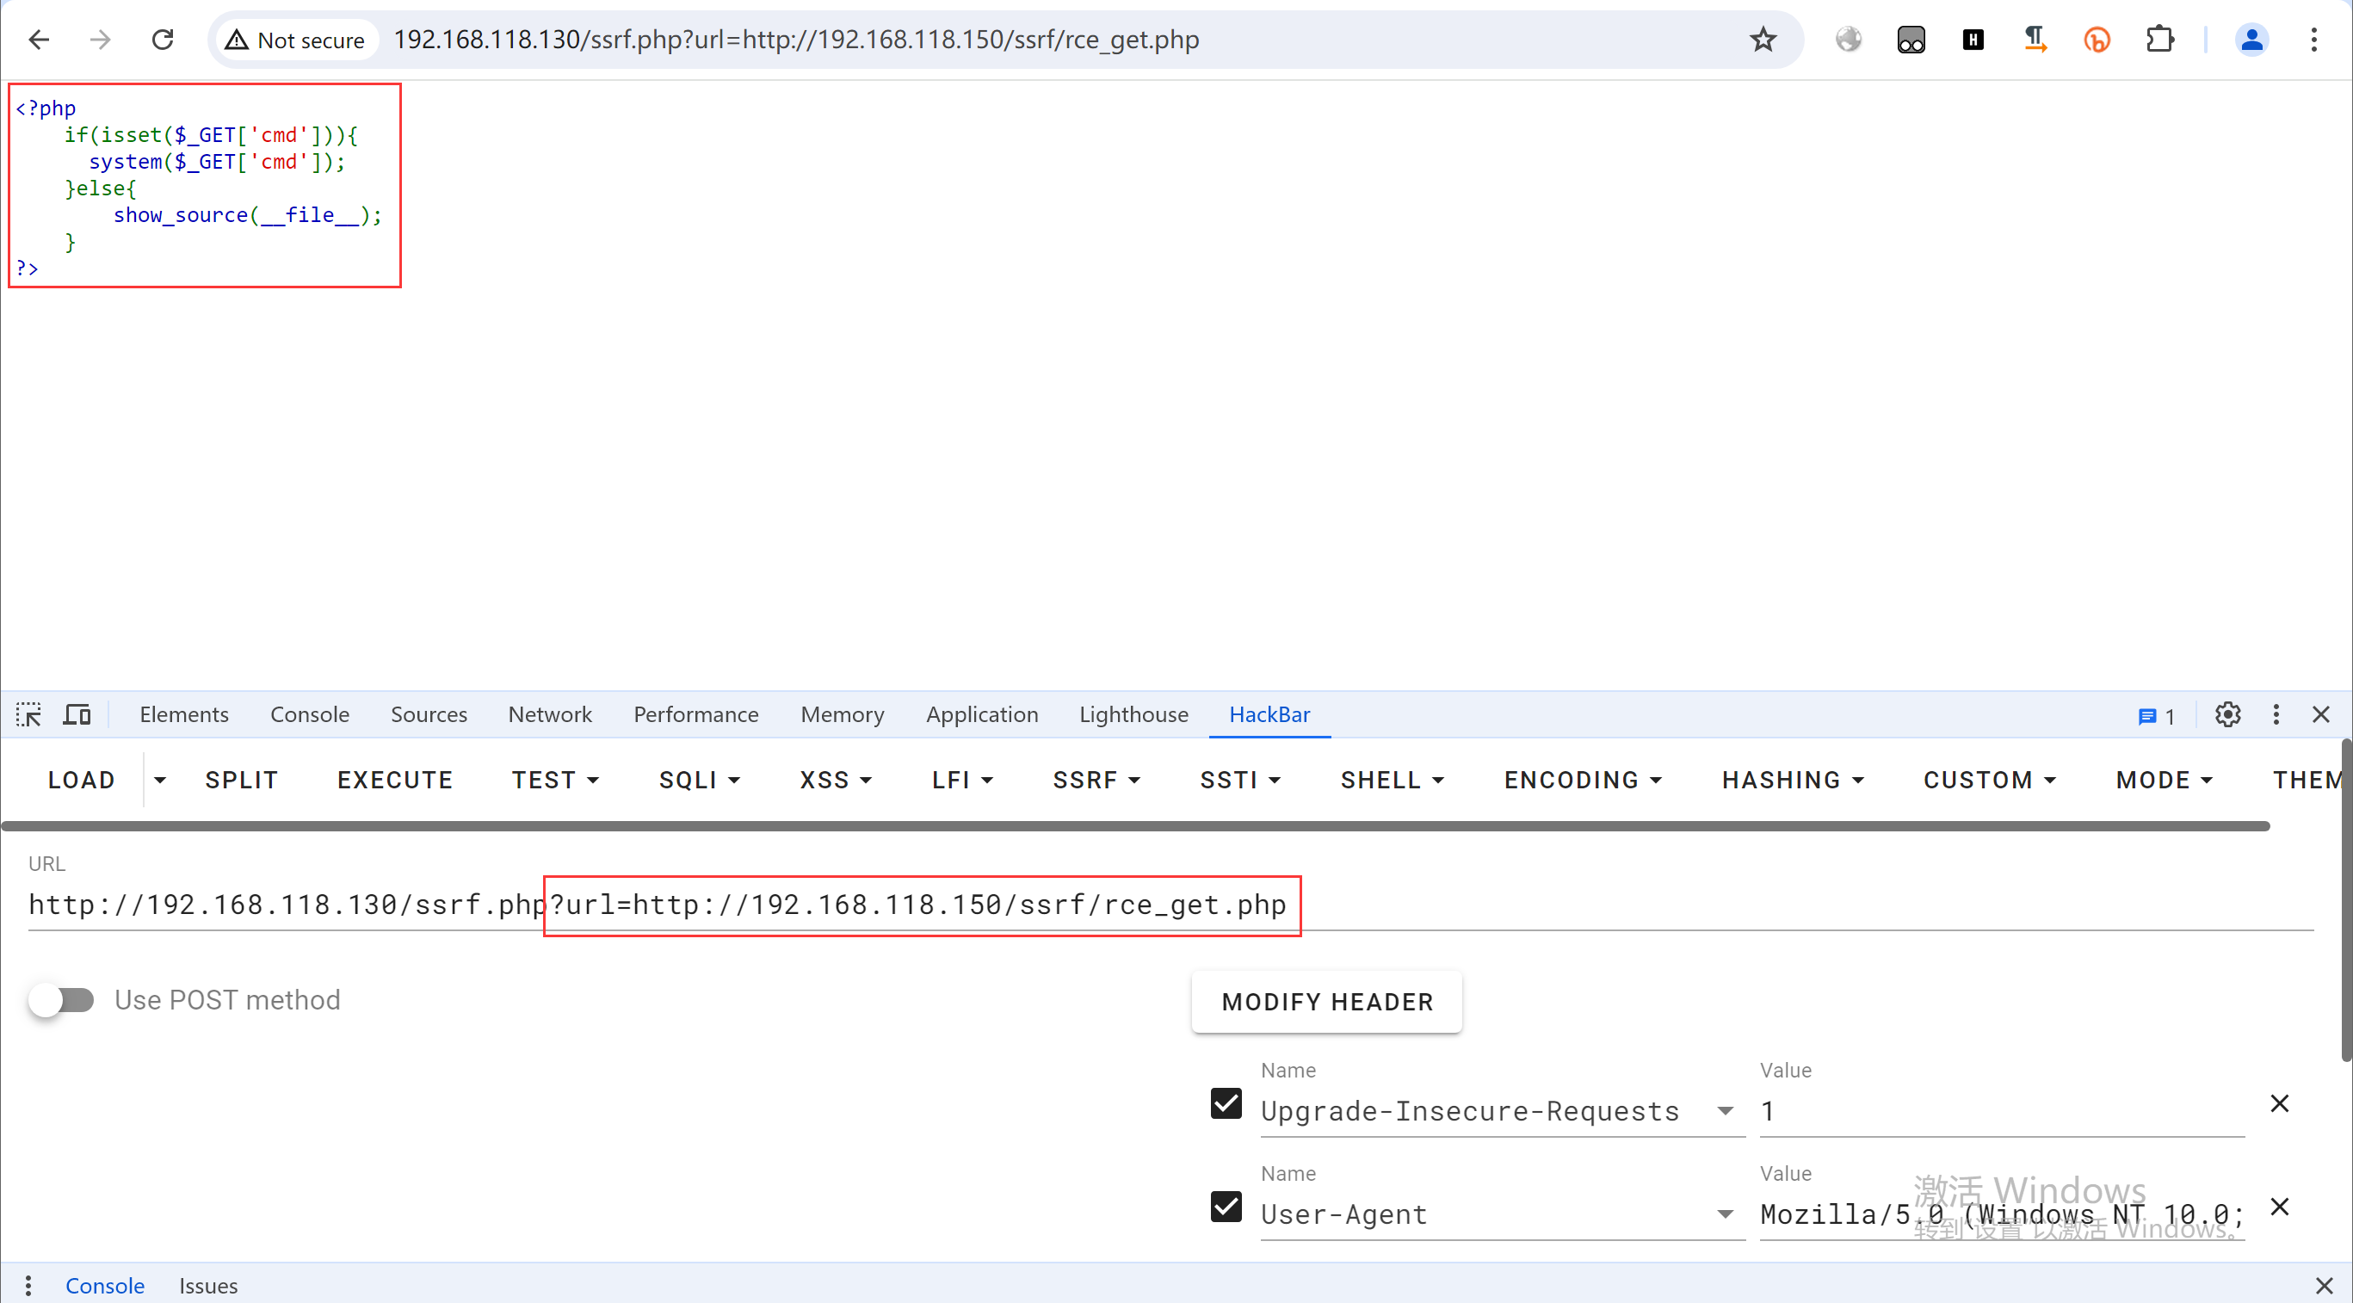Viewport: 2353px width, 1303px height.
Task: Click HackBar EXECUTE button
Action: point(394,780)
